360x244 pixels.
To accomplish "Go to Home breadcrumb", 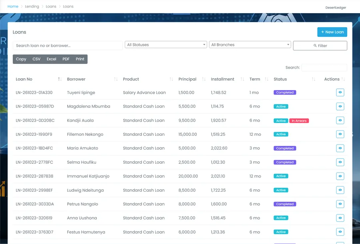I will coord(13,6).
